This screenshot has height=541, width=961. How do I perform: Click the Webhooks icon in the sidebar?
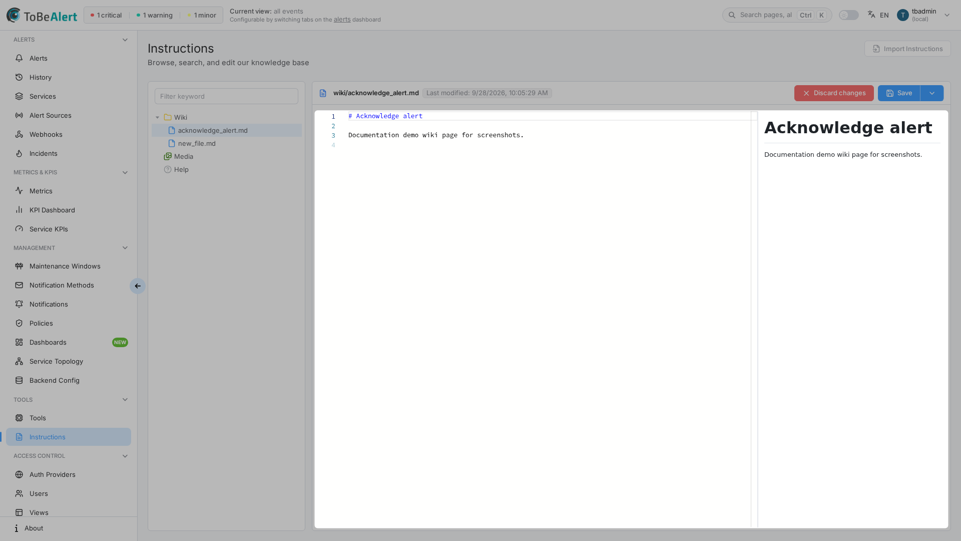(19, 134)
